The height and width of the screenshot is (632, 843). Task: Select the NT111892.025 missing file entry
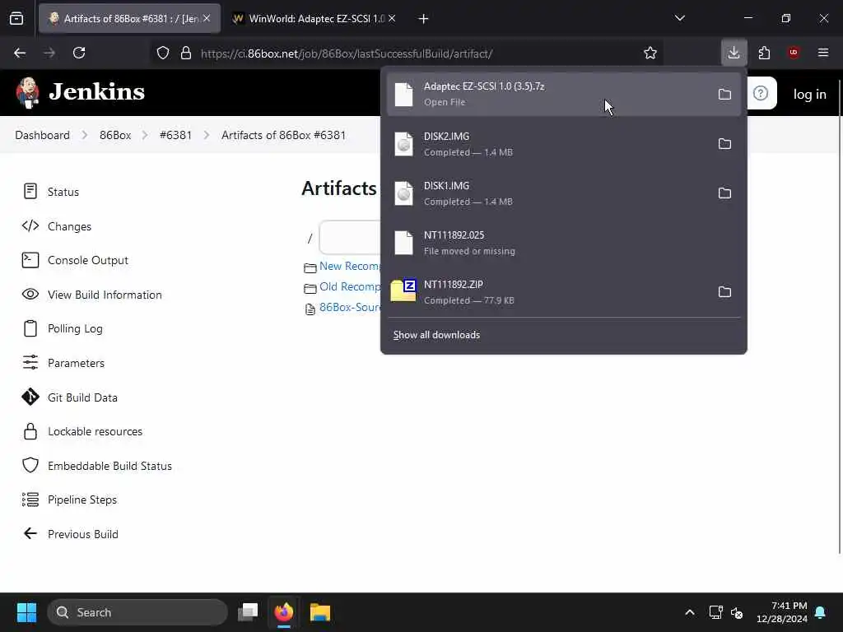coord(563,243)
